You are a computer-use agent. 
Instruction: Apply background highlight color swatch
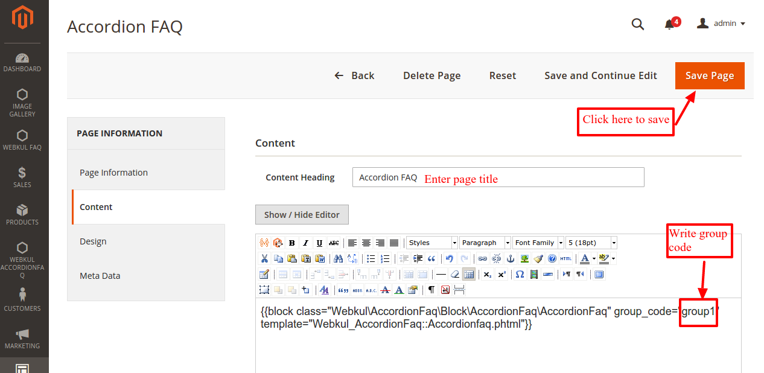point(603,258)
